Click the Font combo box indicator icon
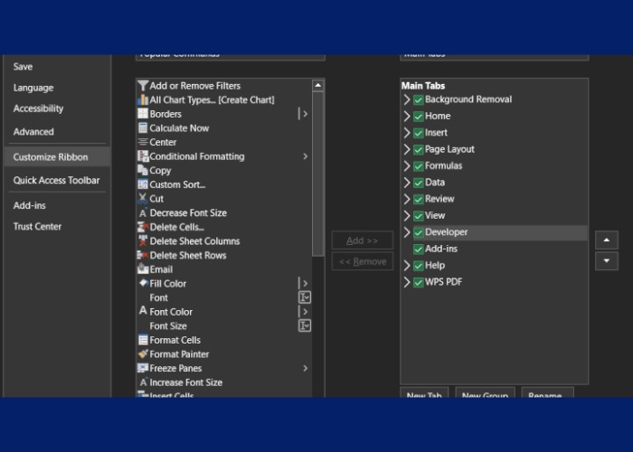This screenshot has height=452, width=633. click(305, 297)
